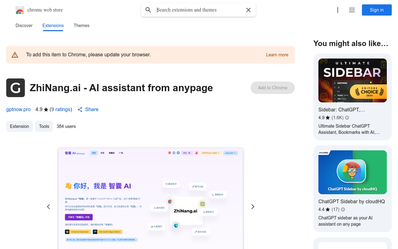Click the ZhiNang.ai extension G icon
Image resolution: width=398 pixels, height=249 pixels.
16,88
